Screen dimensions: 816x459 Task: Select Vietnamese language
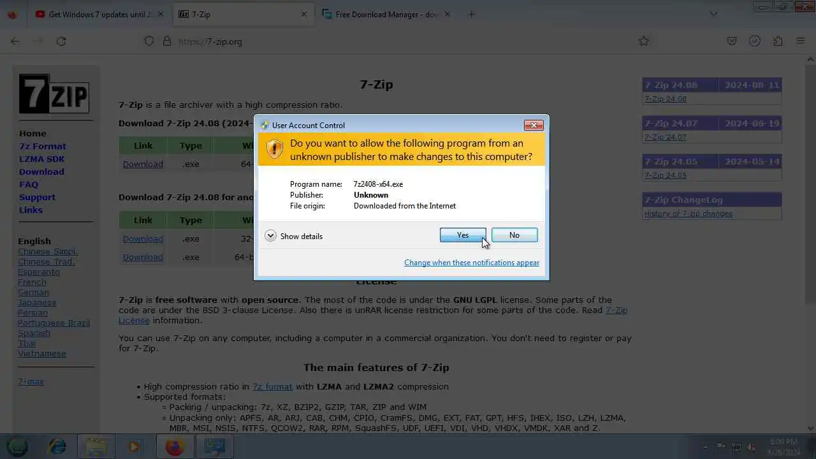coord(42,353)
